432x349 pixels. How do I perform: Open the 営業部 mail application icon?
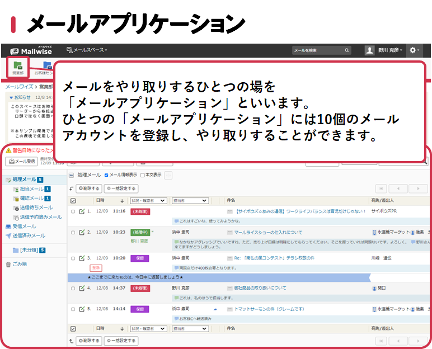tap(17, 67)
